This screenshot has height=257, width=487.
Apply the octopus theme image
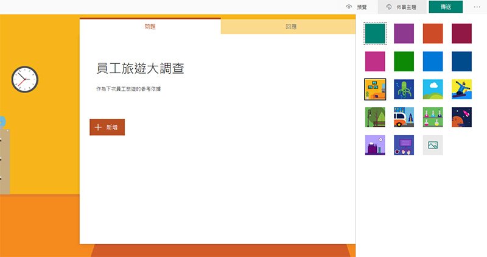point(404,89)
